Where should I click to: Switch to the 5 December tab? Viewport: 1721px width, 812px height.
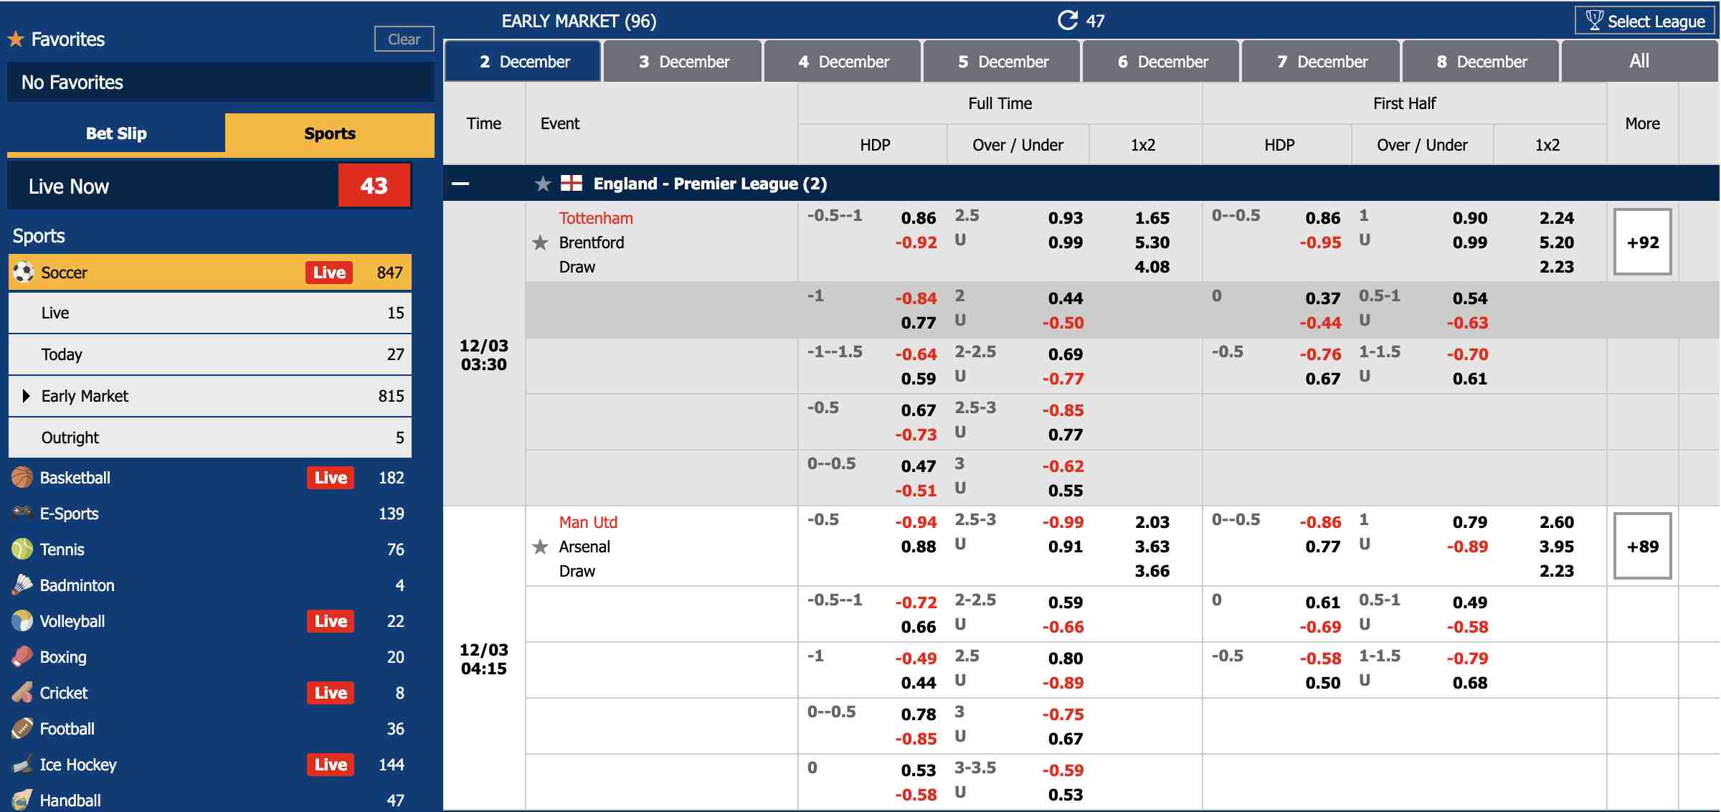(1002, 62)
